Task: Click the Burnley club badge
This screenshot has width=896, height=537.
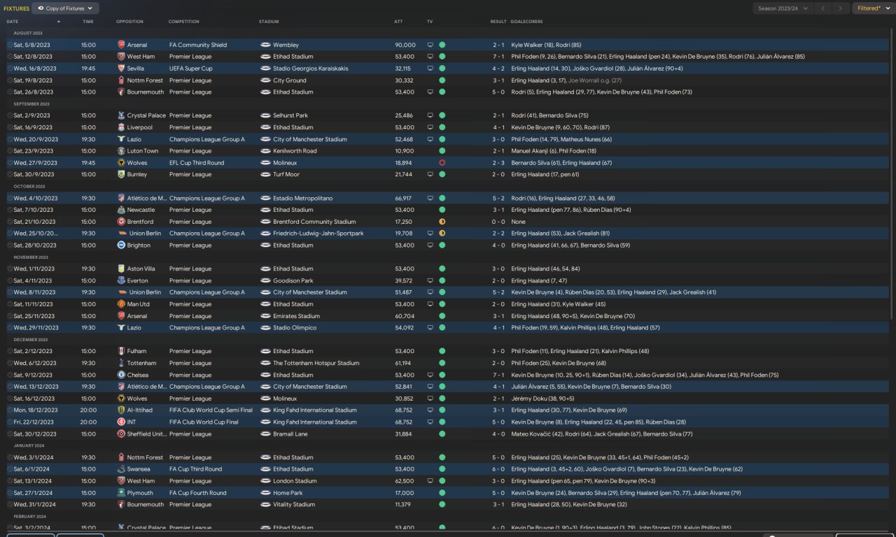Action: coord(122,174)
